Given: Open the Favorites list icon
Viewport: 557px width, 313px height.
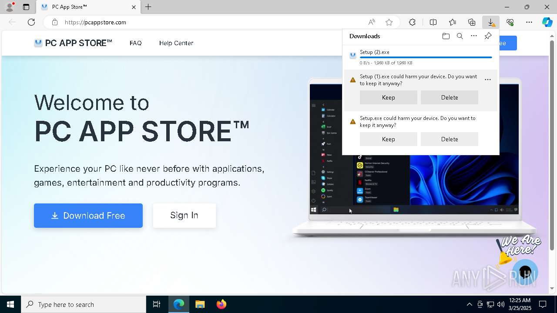Looking at the screenshot, I should pyautogui.click(x=453, y=22).
